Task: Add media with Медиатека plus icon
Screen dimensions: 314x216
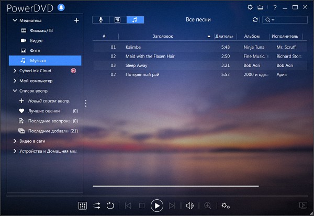Action: (x=76, y=20)
